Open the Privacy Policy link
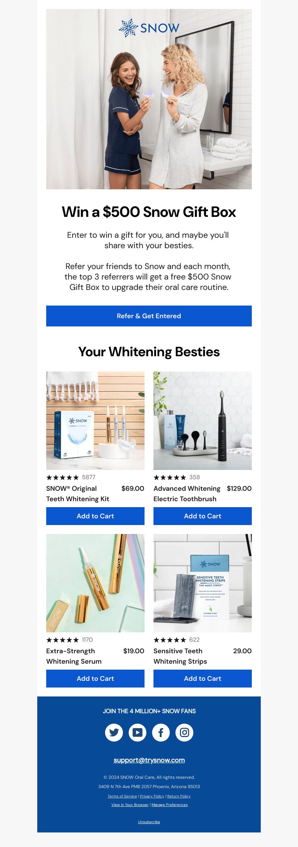Screen dimensions: 298x847 152,796
